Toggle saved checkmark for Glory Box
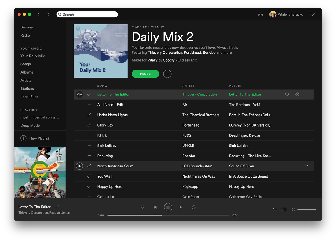Image resolution: width=336 pixels, height=241 pixels. point(89,125)
